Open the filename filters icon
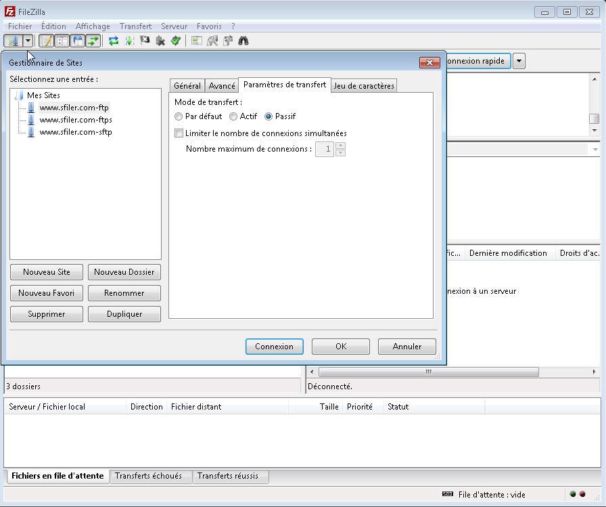This screenshot has height=507, width=606. [197, 41]
